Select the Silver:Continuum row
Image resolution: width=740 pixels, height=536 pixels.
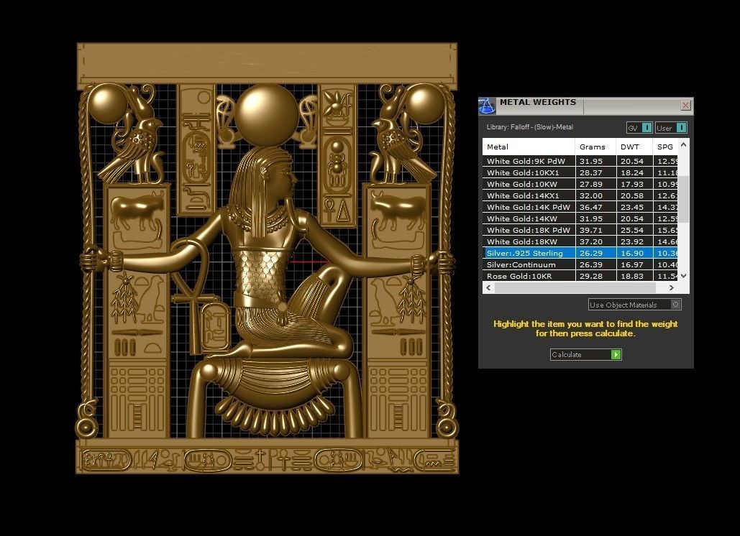580,264
